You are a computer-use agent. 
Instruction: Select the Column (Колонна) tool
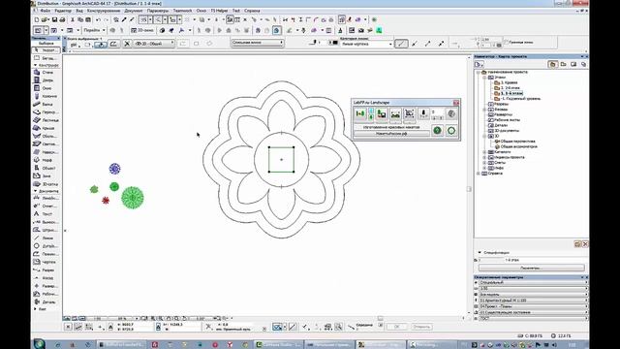pyautogui.click(x=46, y=96)
